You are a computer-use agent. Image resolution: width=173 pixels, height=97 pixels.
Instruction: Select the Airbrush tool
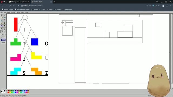[x=2, y=26]
